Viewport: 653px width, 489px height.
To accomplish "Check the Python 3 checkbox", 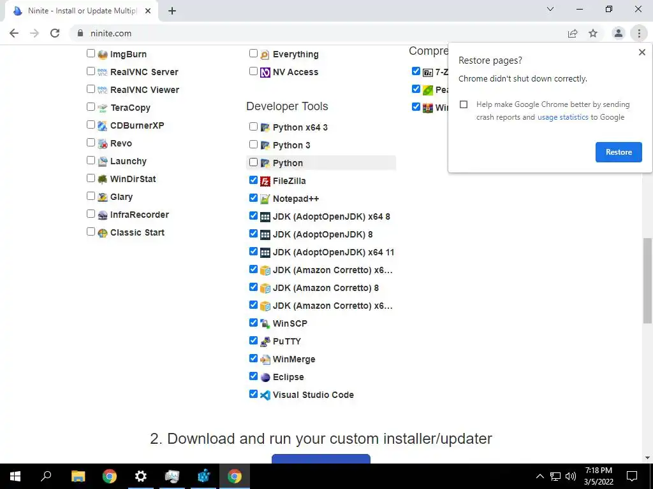I will tap(253, 145).
